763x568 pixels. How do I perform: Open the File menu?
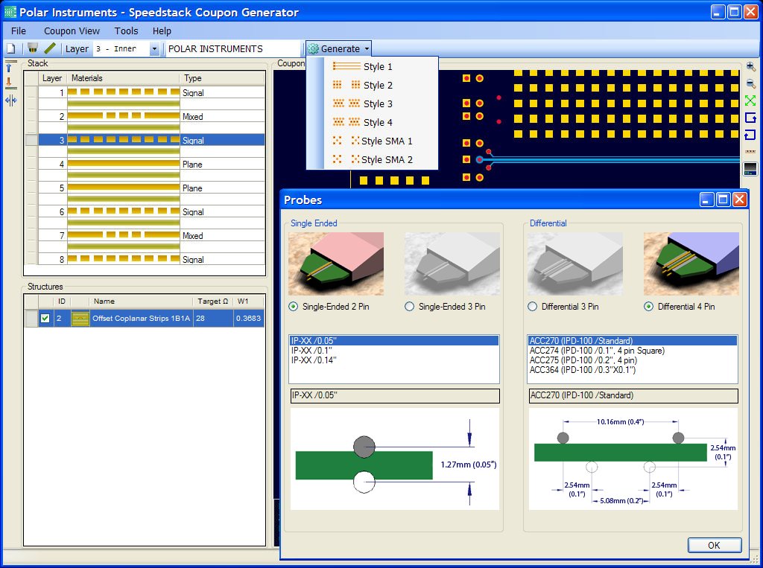(19, 31)
